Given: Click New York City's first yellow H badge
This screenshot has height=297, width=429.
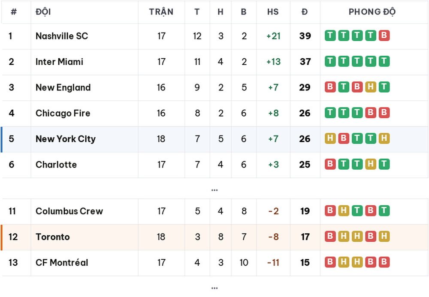Looking at the screenshot, I should (330, 138).
